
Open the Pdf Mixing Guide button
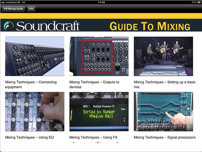coord(13,9)
